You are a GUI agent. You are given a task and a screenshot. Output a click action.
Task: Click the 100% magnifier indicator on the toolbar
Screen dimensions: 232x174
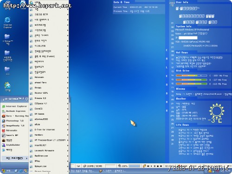[123, 166]
